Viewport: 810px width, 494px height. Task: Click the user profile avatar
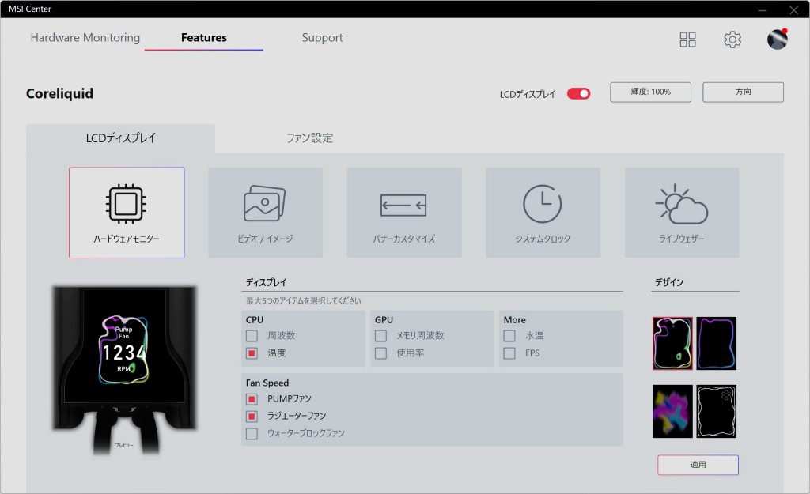point(778,40)
